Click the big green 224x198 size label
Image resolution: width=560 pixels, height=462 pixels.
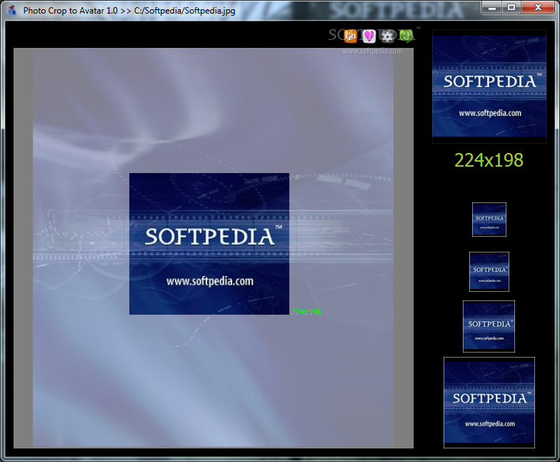click(489, 160)
